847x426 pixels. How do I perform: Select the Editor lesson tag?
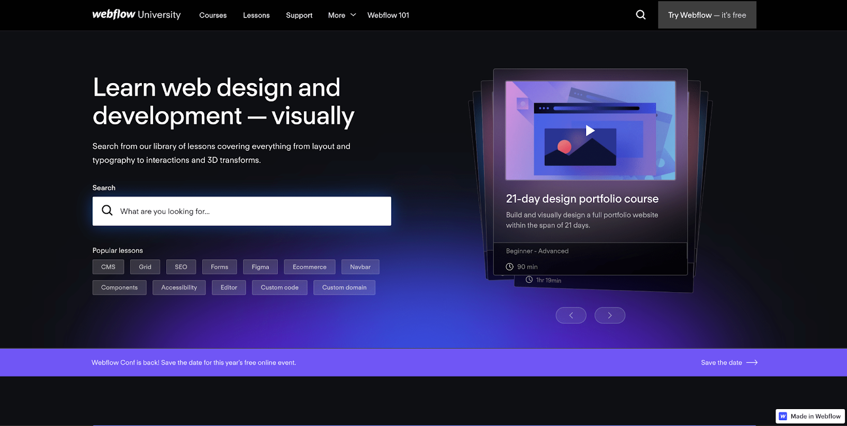[229, 287]
